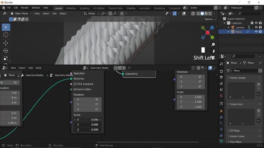
Task: Hide Collection with eye icon
Action: pos(256,23)
